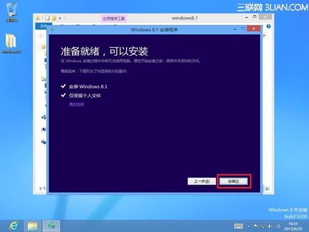
Task: Close the Windows 8.1 setup window
Action: (254, 29)
